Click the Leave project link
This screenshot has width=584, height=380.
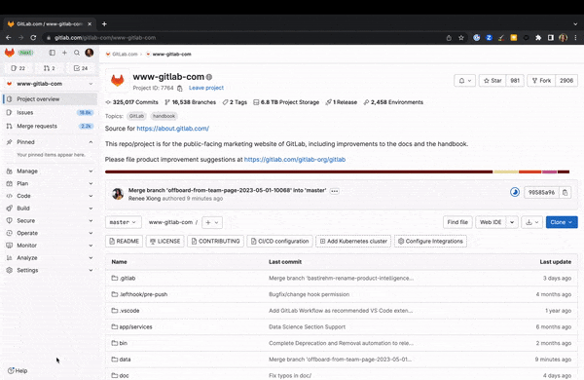pos(206,88)
